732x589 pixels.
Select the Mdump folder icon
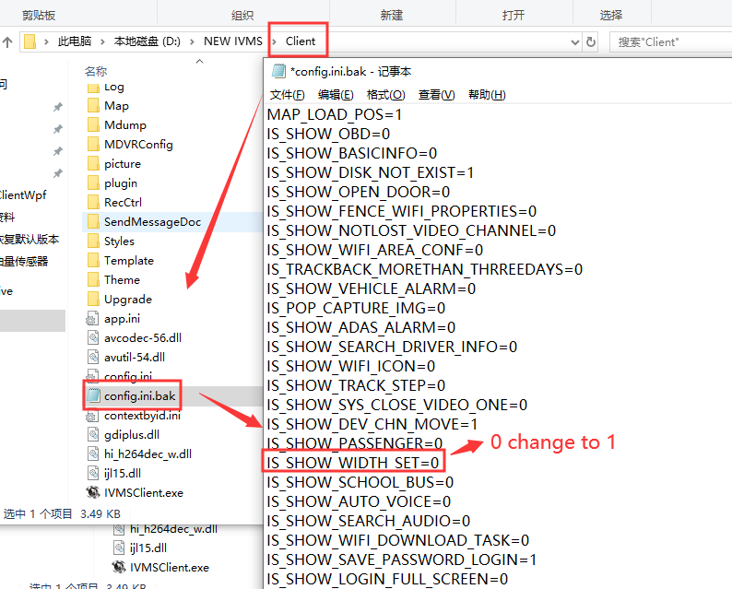tap(93, 124)
